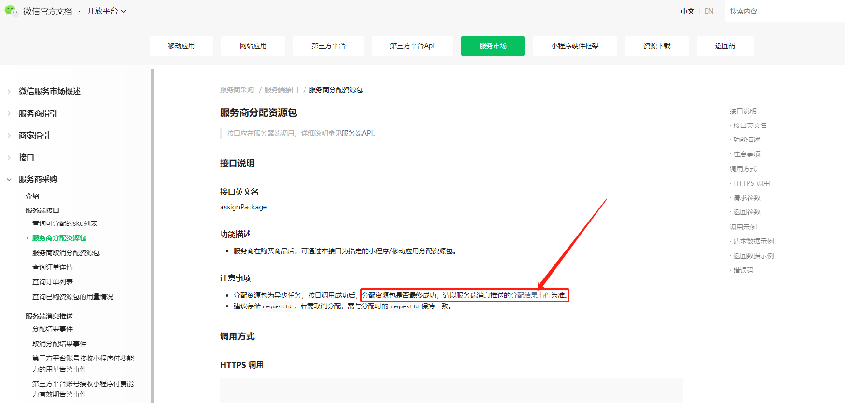
Task: Select the 服务市场 tab
Action: tap(493, 46)
